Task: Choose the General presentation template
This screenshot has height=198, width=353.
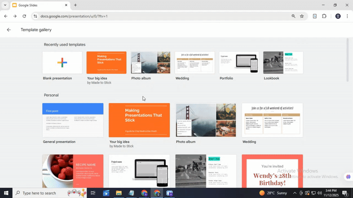Action: pyautogui.click(x=73, y=120)
